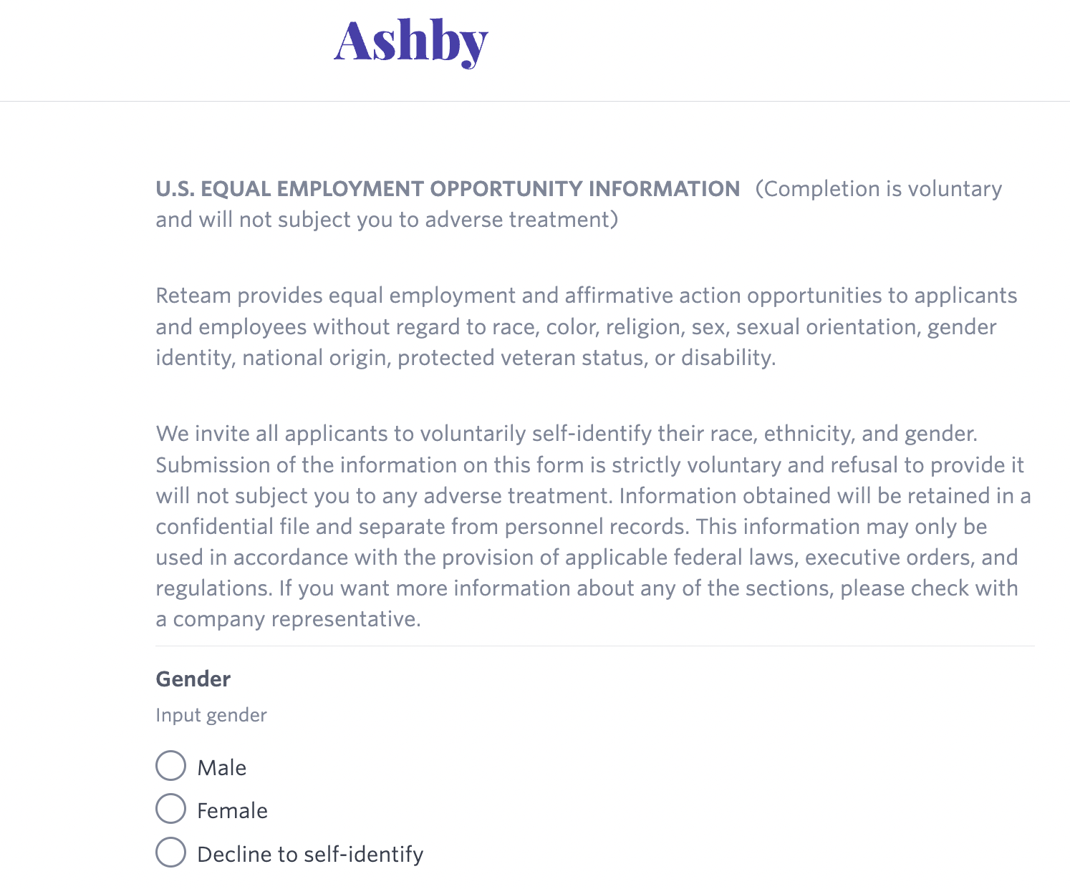Click the "Female" option label text
1070x889 pixels.
(232, 811)
